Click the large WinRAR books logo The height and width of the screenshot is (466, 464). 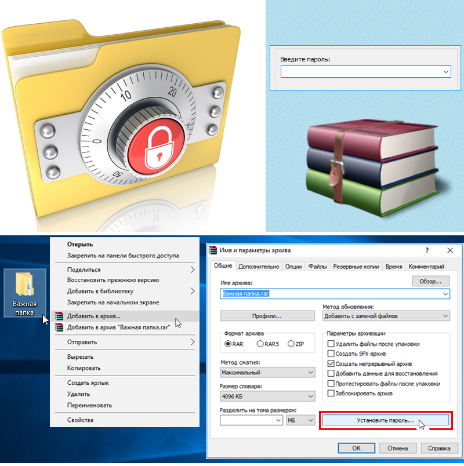tap(372, 168)
